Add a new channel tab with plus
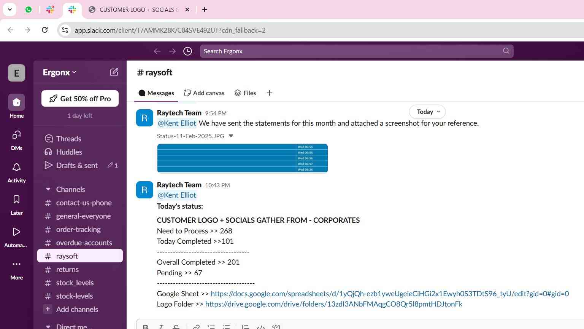Screen dimensions: 584x329 [270, 93]
